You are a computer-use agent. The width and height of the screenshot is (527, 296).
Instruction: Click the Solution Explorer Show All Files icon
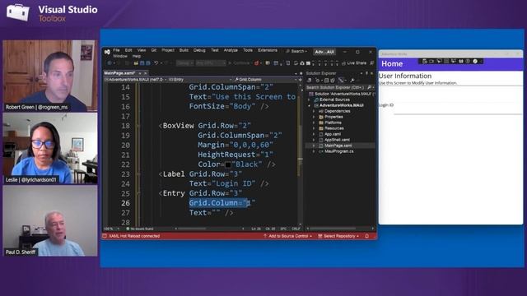click(333, 81)
